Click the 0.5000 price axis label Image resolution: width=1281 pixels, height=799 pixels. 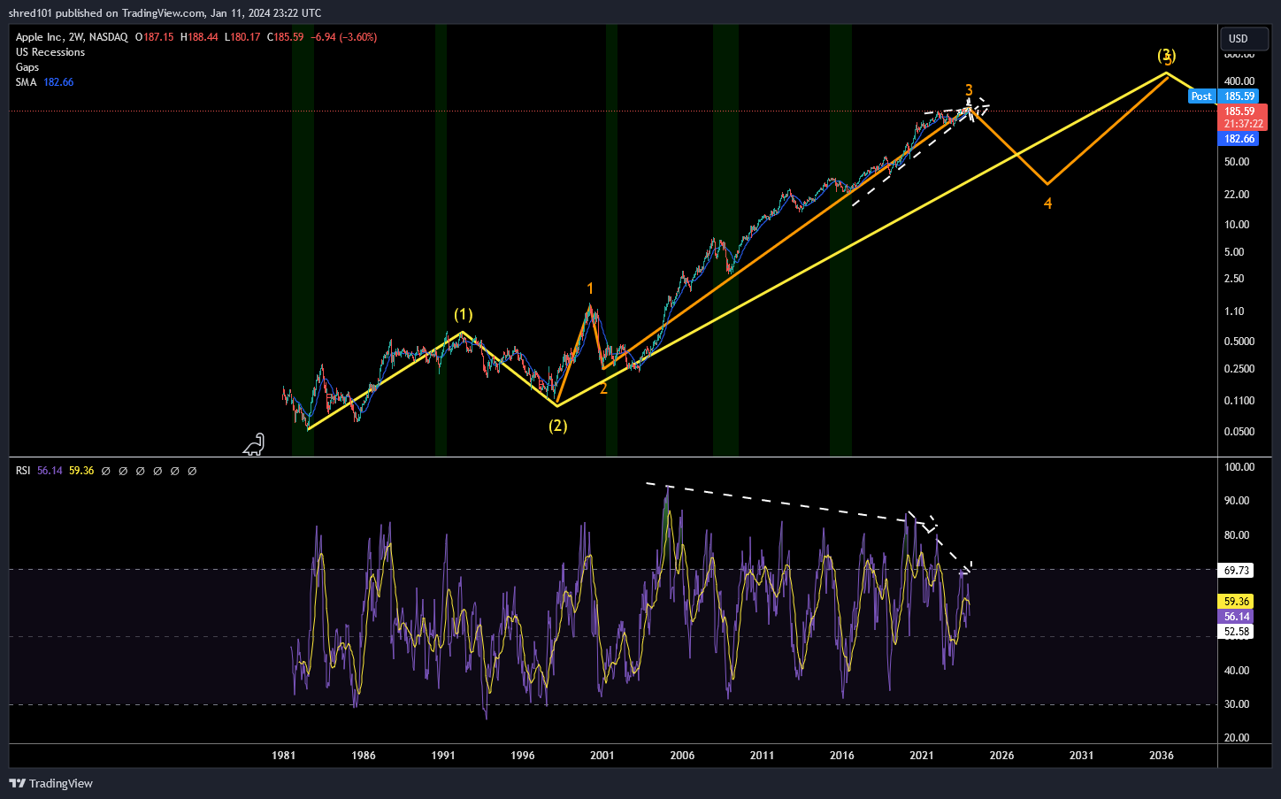(1239, 342)
